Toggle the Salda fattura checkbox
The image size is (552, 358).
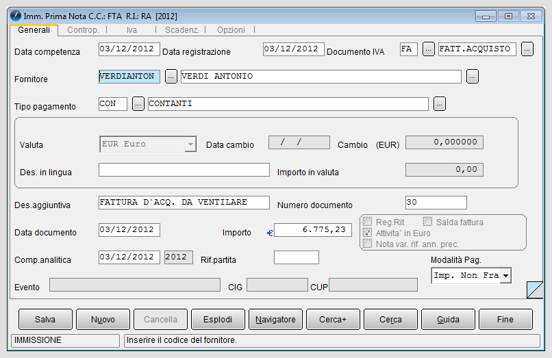pos(427,222)
